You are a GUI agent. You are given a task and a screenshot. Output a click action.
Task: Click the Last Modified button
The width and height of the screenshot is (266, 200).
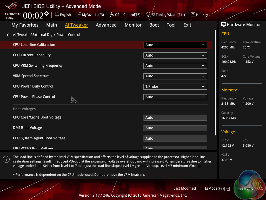point(184,188)
